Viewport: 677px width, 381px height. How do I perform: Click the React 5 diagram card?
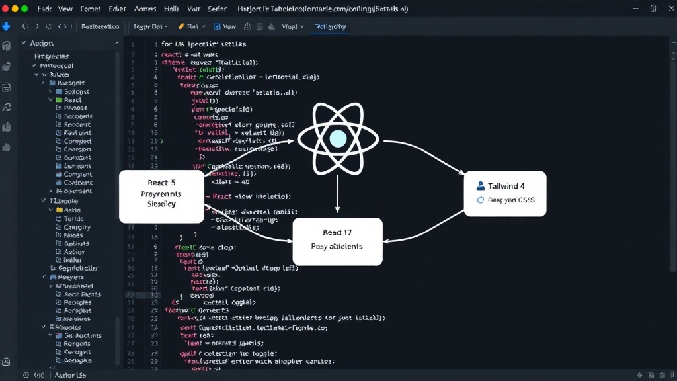(161, 196)
